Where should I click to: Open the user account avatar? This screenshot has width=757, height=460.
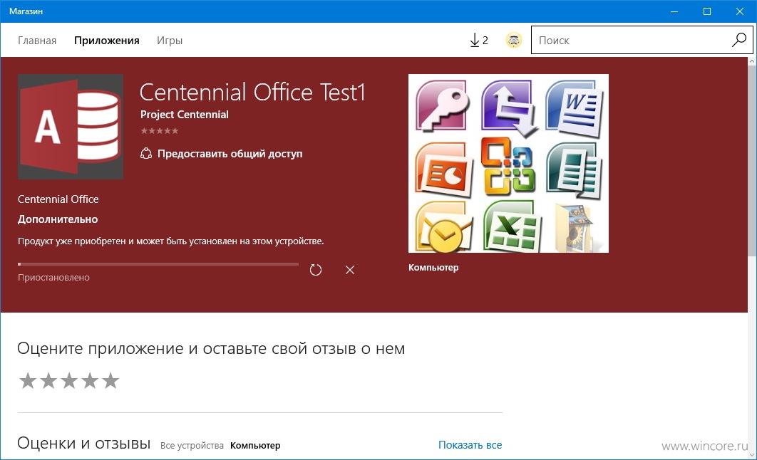click(x=514, y=40)
